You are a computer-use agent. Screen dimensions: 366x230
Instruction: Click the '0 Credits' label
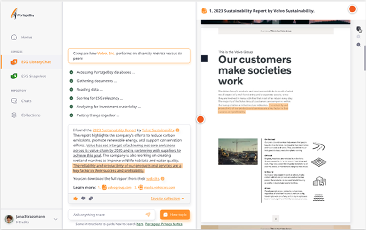point(23,222)
